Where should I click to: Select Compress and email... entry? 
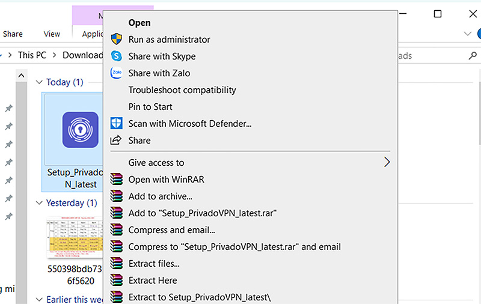[x=171, y=230]
